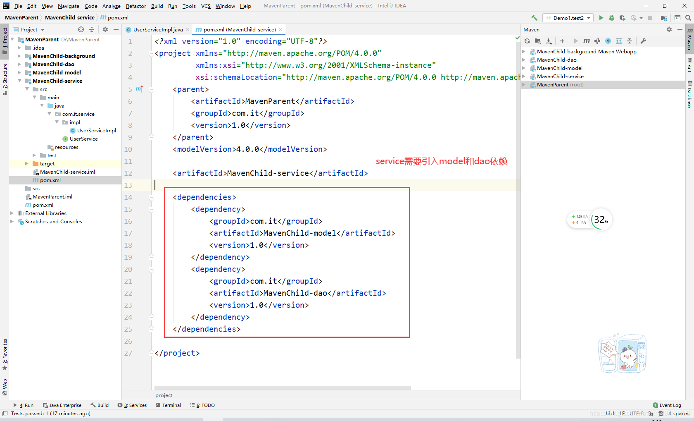Open the 6: TODO tool window

pyautogui.click(x=202, y=405)
